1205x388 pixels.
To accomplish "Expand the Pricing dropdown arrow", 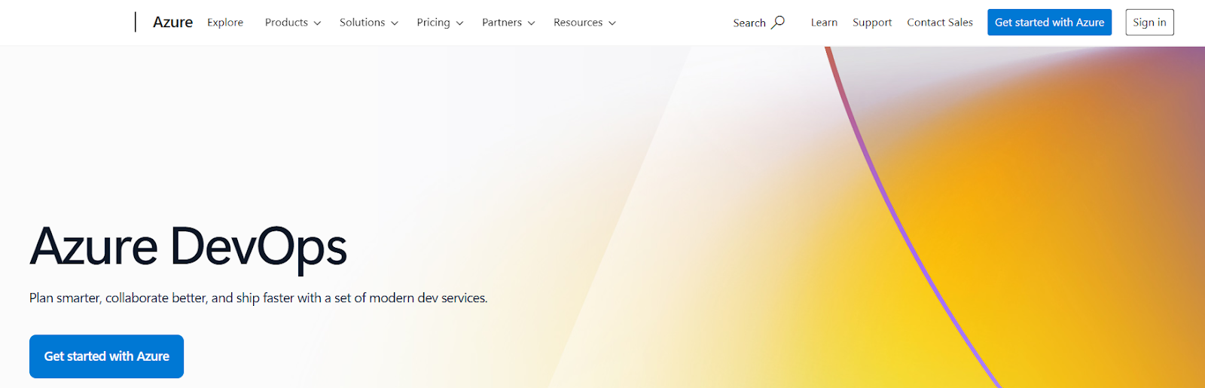I will (x=460, y=23).
